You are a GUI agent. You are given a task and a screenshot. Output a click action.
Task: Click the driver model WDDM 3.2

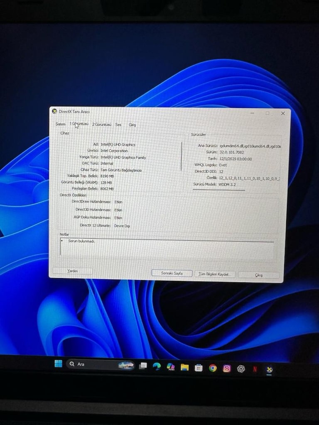(227, 184)
